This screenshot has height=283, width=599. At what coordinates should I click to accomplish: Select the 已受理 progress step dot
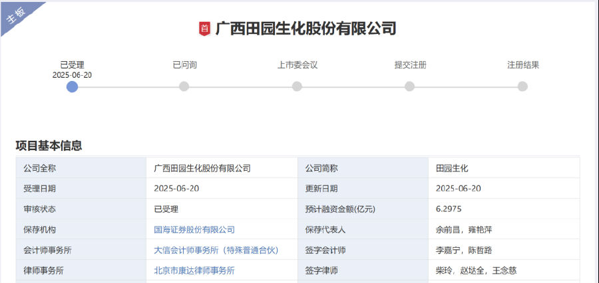click(x=72, y=86)
